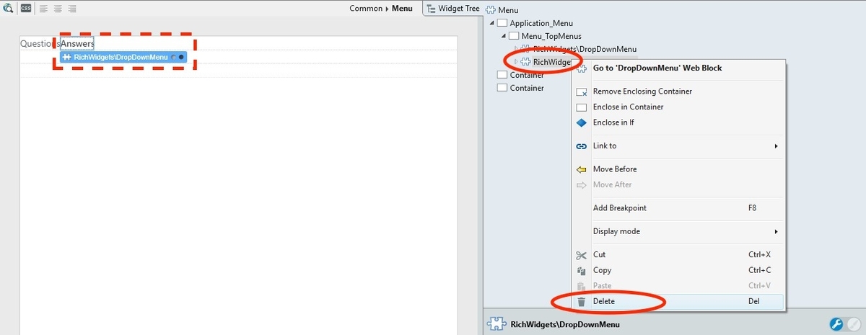This screenshot has width=866, height=335.
Task: Click the yellow Move Before arrow icon
Action: click(582, 169)
